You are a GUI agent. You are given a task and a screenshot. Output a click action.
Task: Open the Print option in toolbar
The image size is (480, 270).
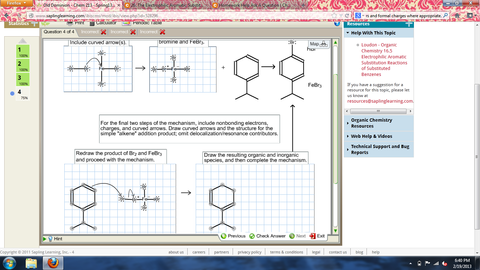click(x=76, y=23)
